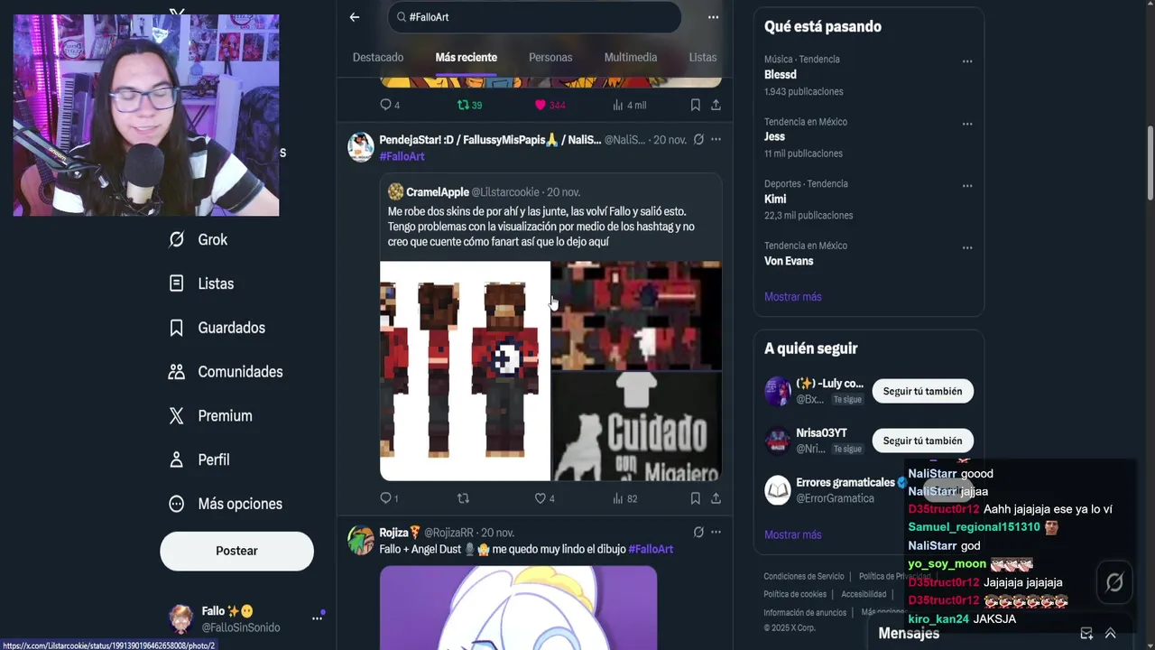Expand the Mensajes panel

(1111, 633)
